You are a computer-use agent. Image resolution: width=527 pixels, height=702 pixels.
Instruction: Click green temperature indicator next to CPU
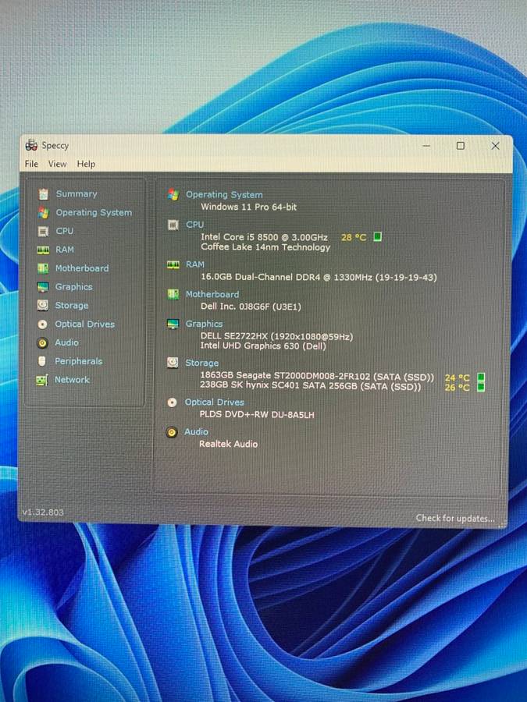pos(378,236)
